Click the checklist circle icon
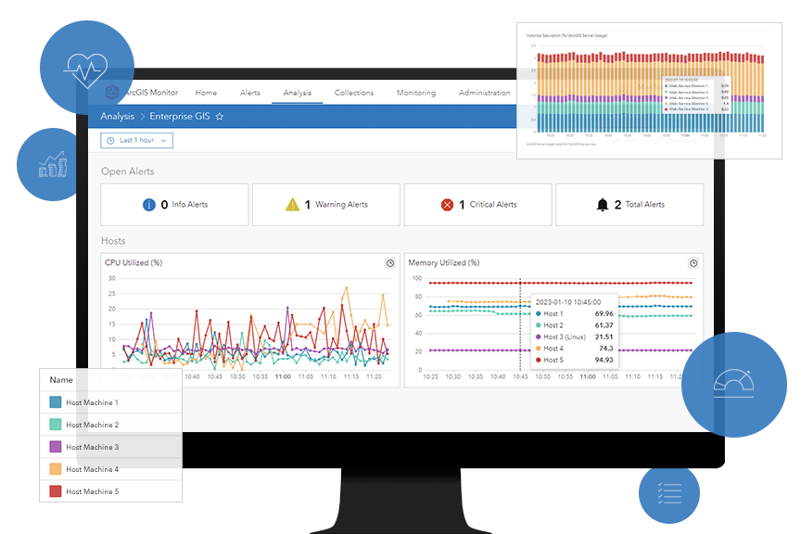Viewport: 801px width, 534px height. pos(669,492)
